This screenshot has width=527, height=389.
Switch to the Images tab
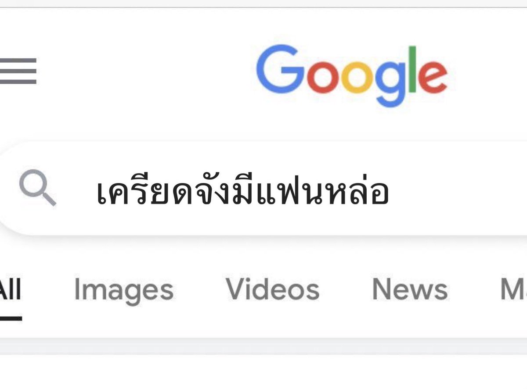[x=124, y=290]
